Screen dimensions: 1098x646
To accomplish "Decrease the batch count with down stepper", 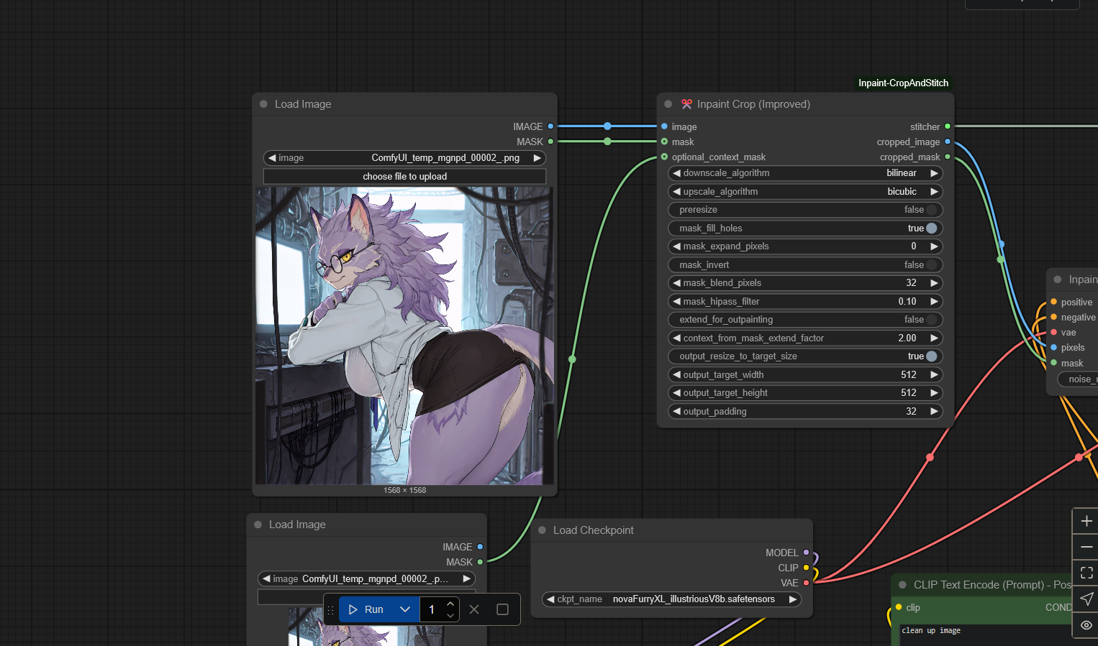I will point(450,615).
